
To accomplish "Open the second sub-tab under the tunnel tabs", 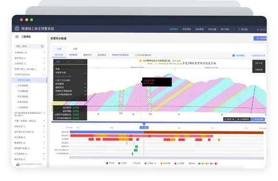I will click(x=73, y=55).
